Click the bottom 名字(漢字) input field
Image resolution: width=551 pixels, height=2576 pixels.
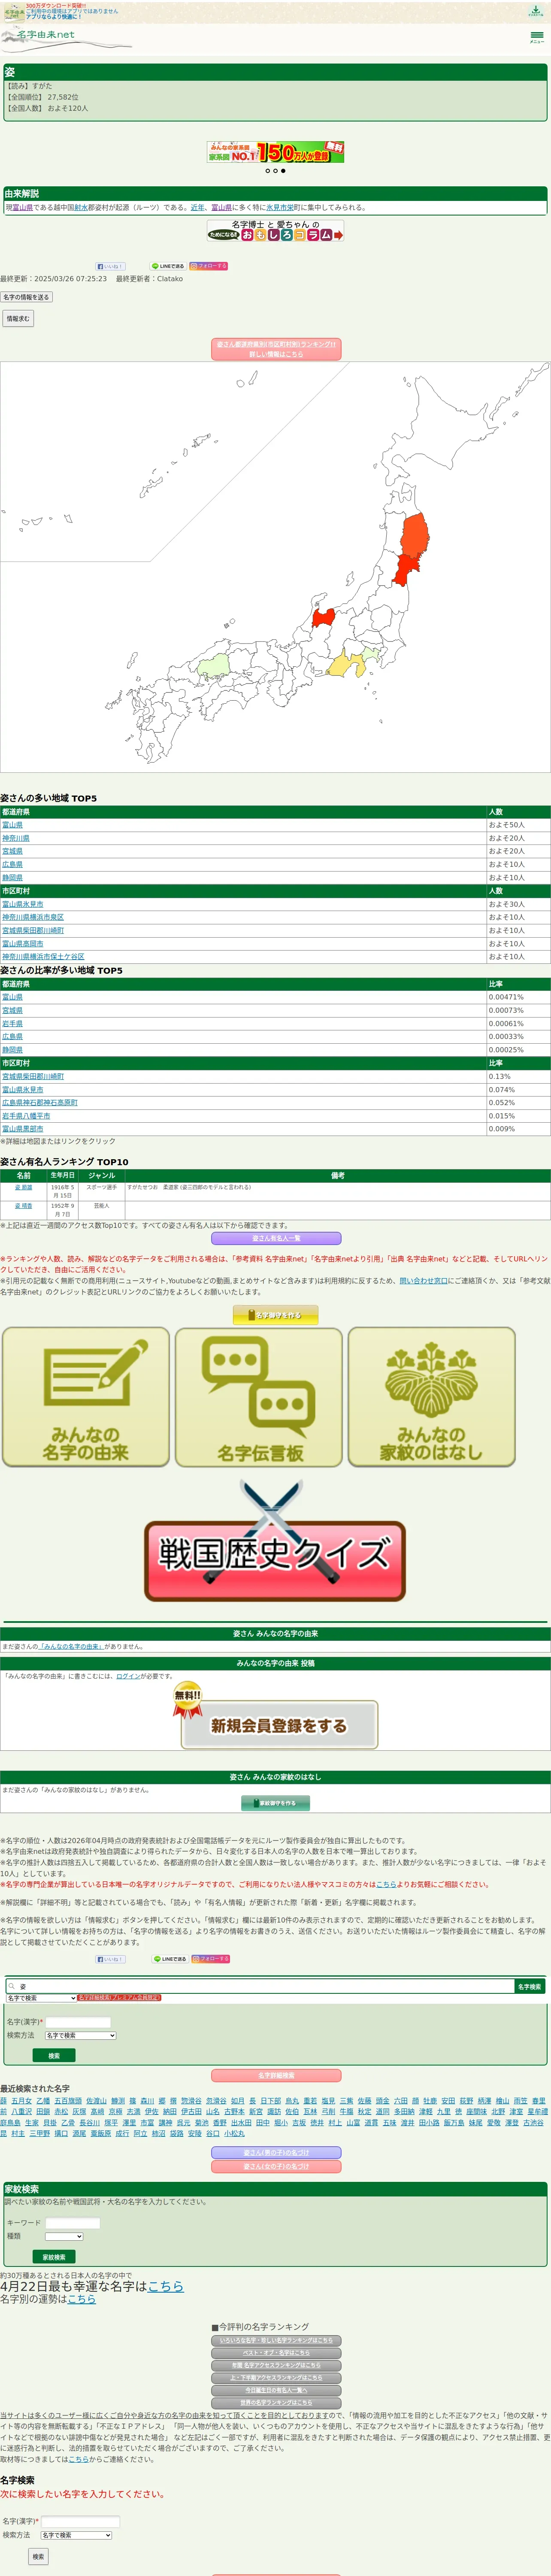[x=80, y=2521]
